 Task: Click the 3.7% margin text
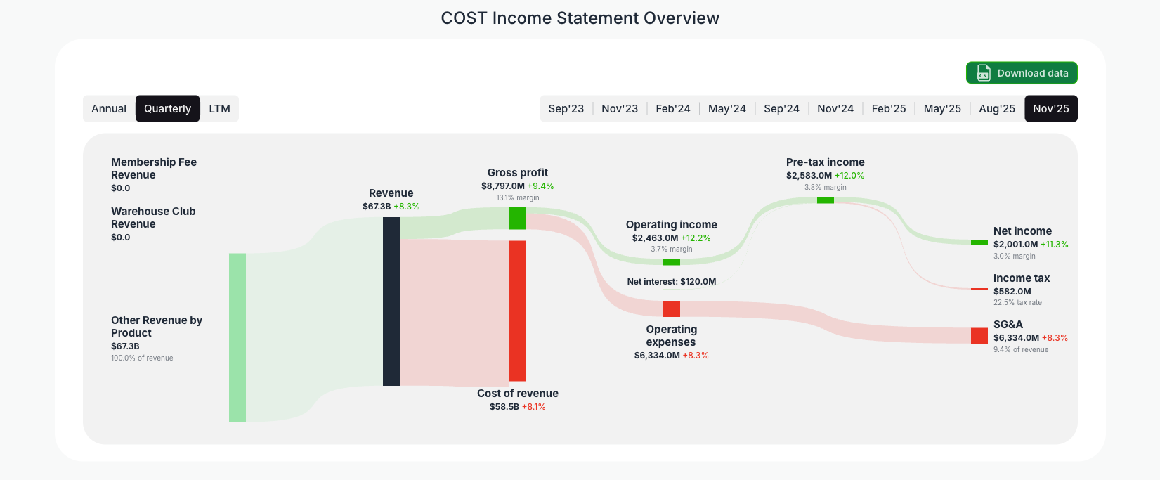(x=672, y=249)
